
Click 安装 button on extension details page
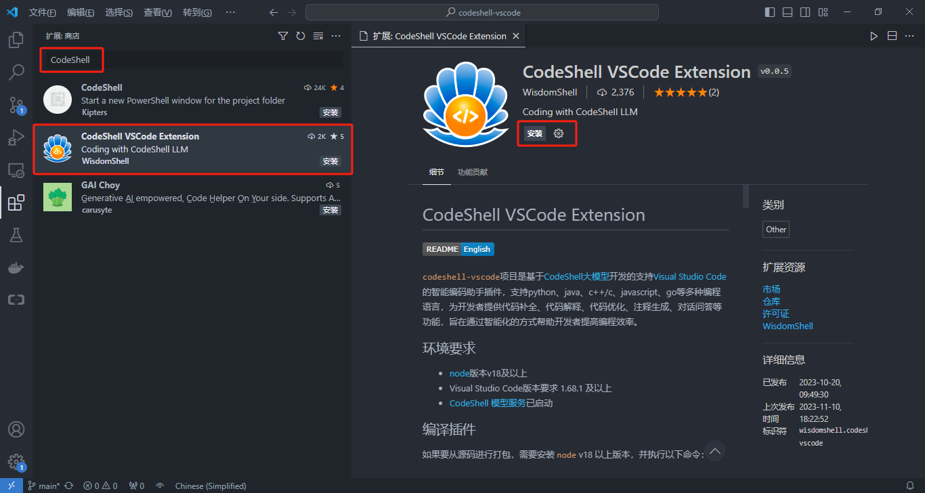point(535,133)
